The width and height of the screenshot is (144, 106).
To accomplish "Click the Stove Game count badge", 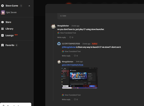I will 21,6.
